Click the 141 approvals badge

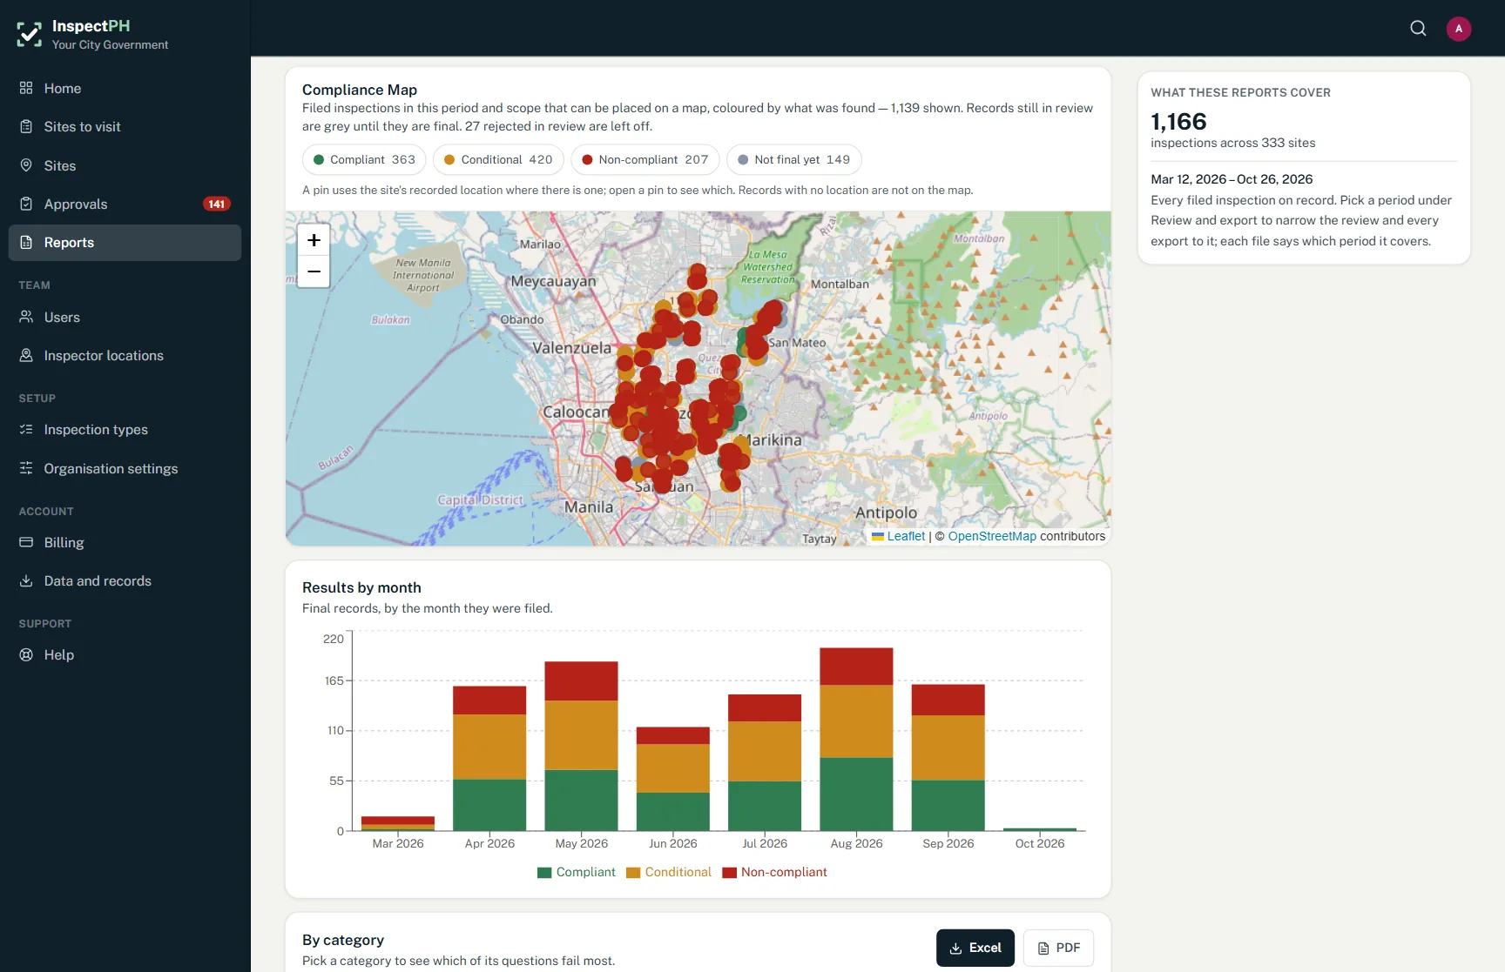[217, 204]
